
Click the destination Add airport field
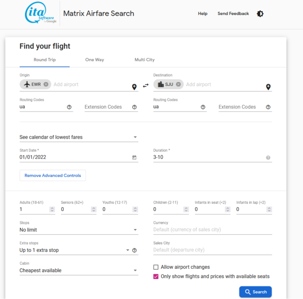pos(225,84)
